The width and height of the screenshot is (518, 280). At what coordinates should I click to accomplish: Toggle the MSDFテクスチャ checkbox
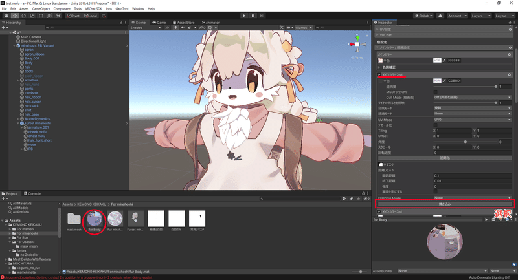(x=435, y=92)
